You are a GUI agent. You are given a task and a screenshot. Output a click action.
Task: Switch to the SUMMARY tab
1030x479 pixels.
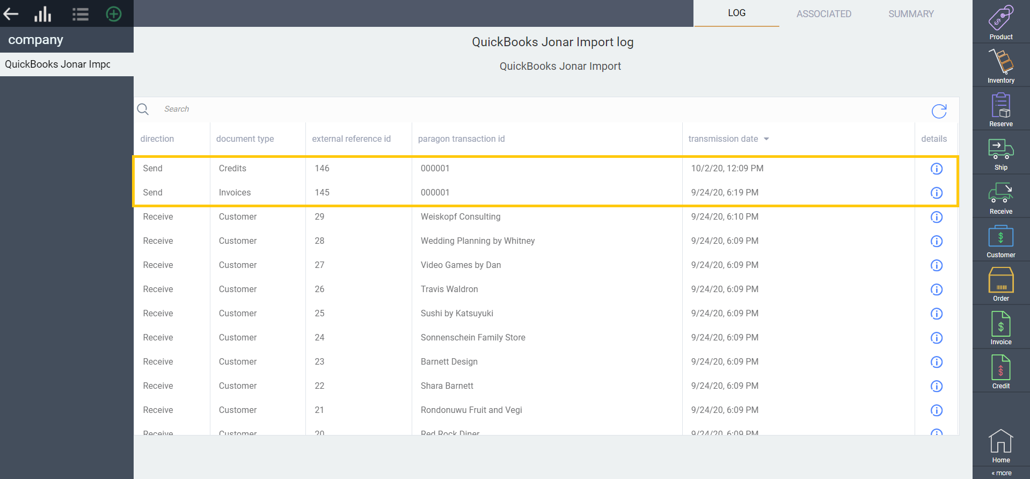(x=911, y=14)
